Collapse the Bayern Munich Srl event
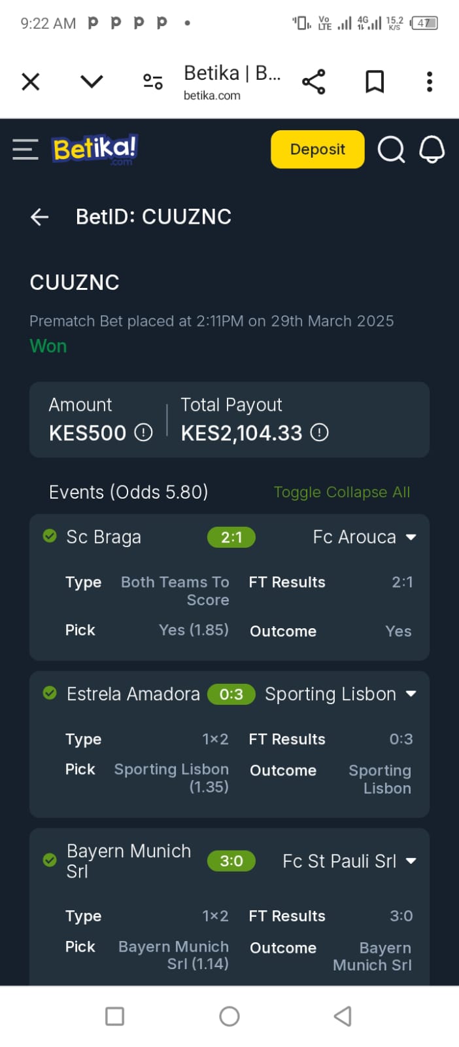 point(411,861)
